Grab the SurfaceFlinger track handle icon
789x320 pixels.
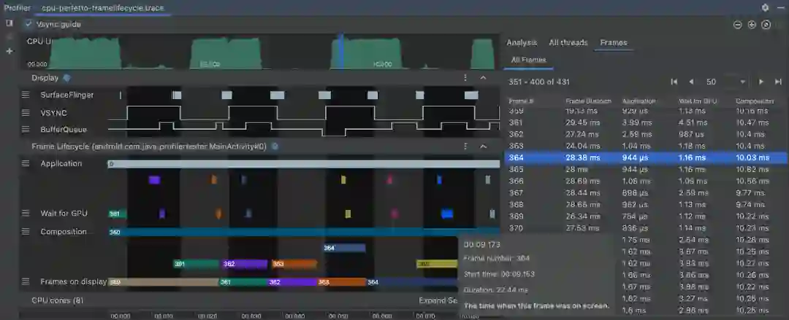[26, 95]
